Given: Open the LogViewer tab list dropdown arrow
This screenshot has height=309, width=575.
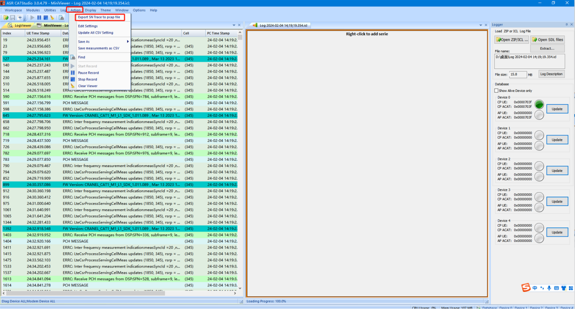Looking at the screenshot, I should pyautogui.click(x=234, y=25).
